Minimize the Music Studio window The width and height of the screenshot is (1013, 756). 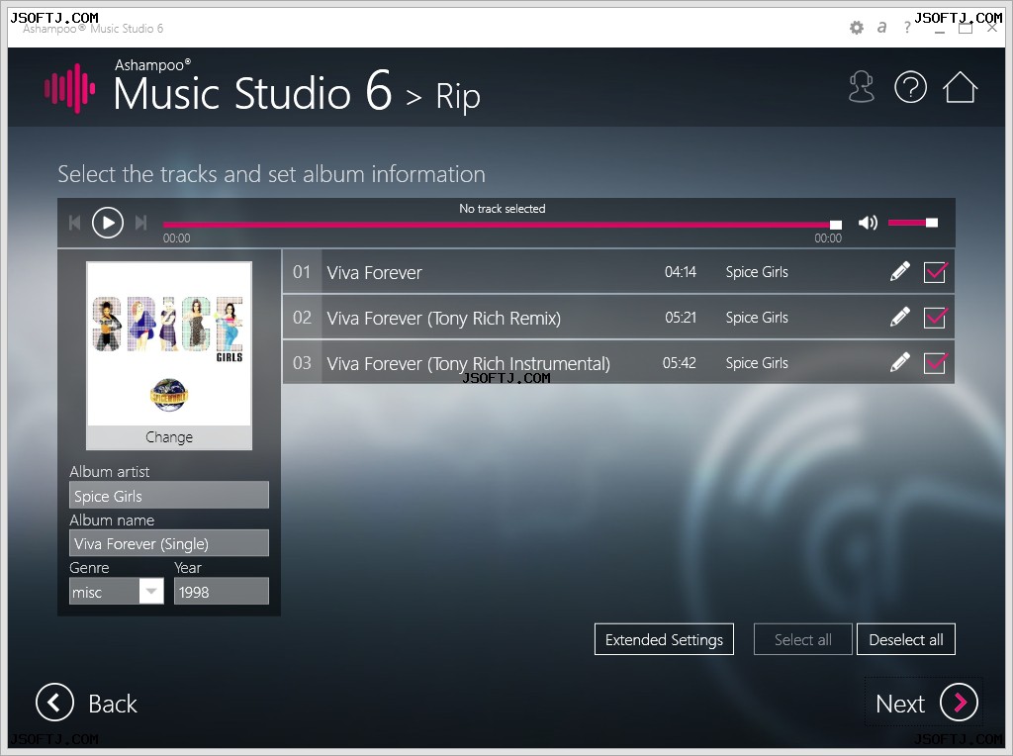coord(940,30)
